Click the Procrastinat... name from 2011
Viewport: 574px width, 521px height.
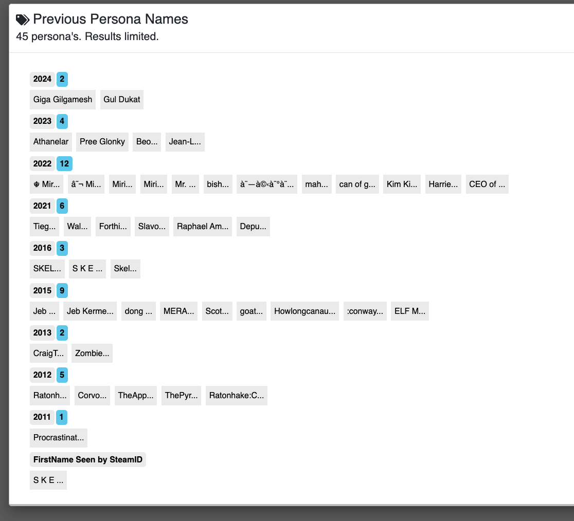(x=59, y=438)
